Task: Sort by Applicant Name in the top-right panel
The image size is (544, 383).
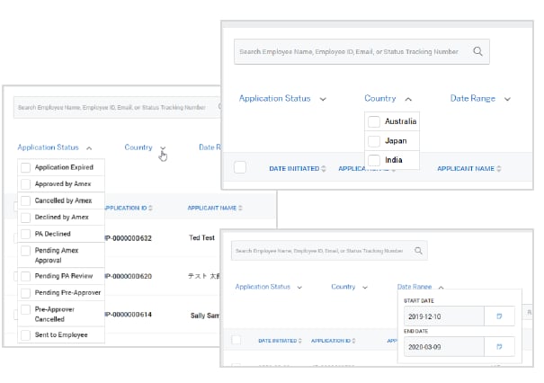Action: click(x=498, y=169)
